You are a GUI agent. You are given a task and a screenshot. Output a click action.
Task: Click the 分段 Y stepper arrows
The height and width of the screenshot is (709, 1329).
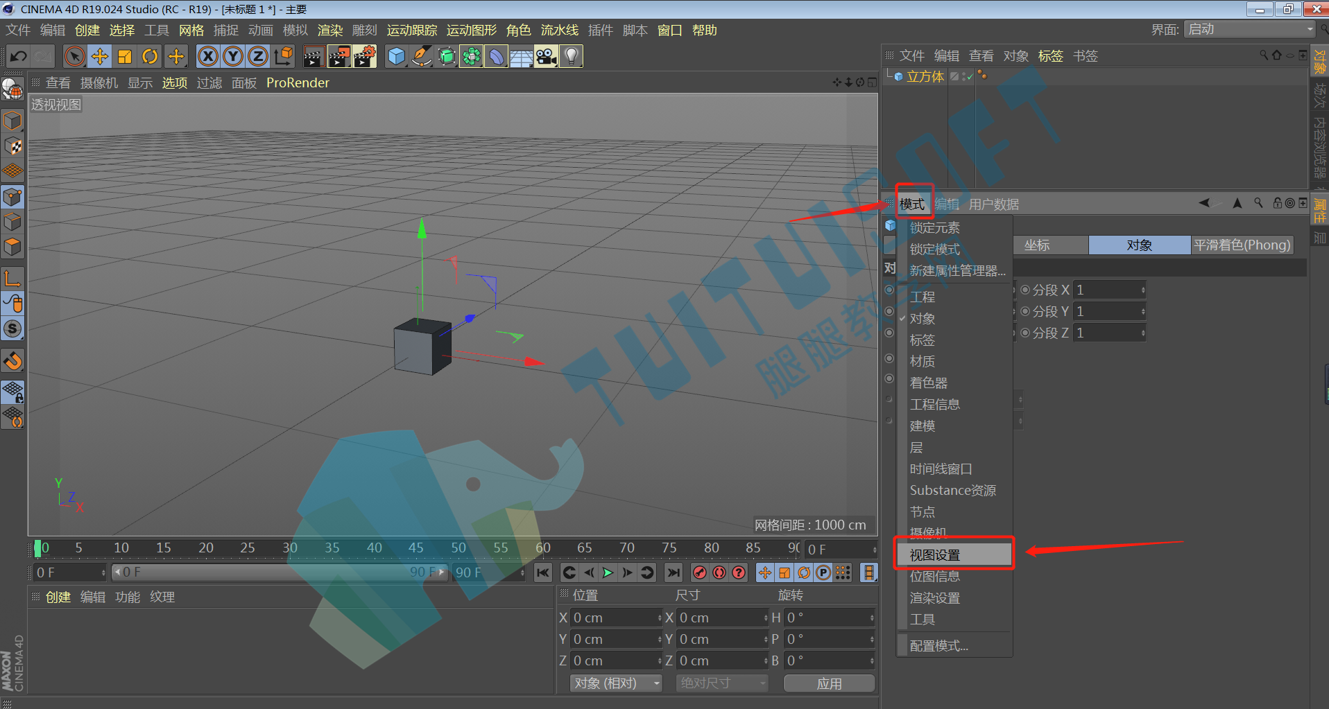1143,312
